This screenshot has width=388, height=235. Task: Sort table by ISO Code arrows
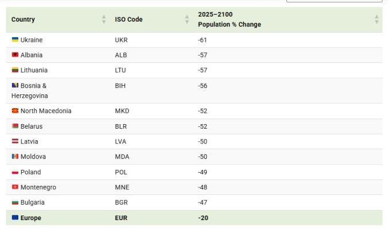click(187, 19)
